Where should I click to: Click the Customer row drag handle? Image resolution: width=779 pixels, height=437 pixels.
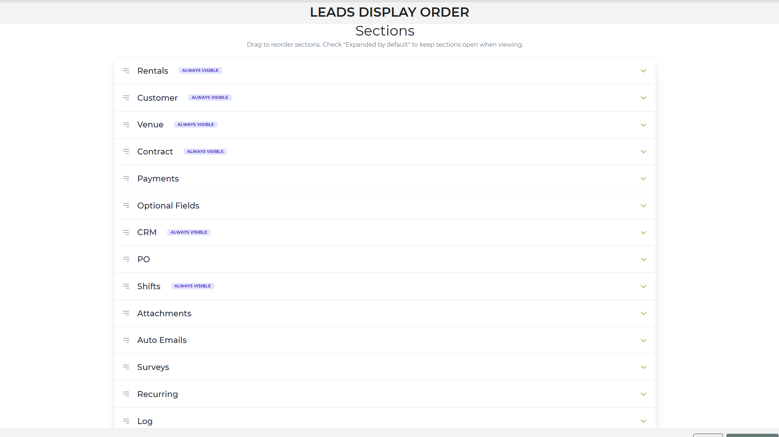point(126,98)
